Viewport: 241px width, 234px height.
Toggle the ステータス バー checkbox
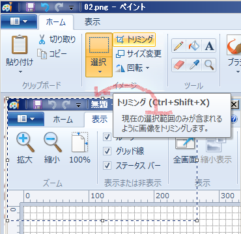pos(107,166)
